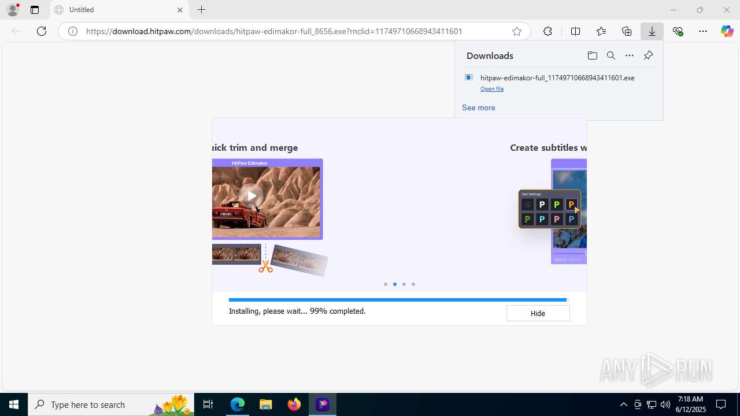The height and width of the screenshot is (416, 740).
Task: Search downloads with magnifier icon
Action: coord(610,55)
